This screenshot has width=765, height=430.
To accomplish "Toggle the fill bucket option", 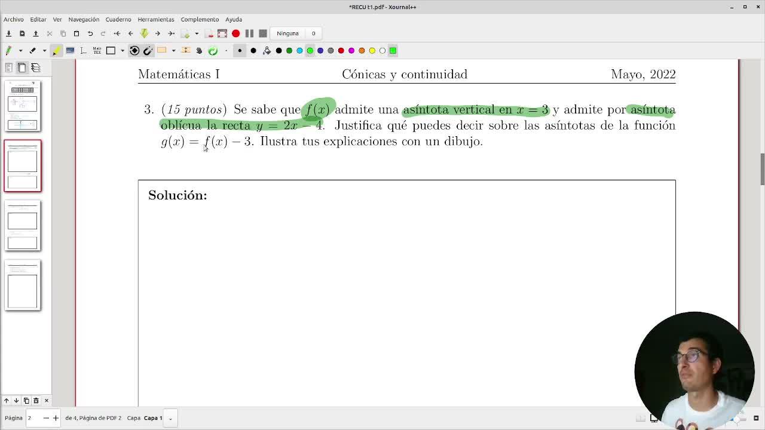I will point(267,51).
